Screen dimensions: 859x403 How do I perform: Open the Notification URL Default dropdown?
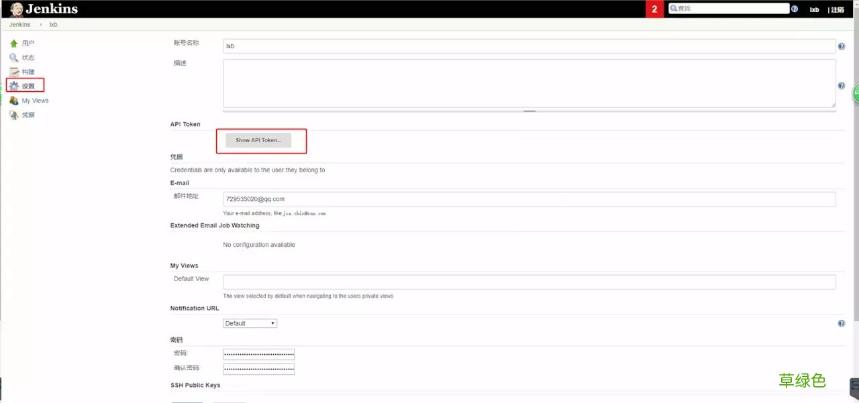coord(249,323)
